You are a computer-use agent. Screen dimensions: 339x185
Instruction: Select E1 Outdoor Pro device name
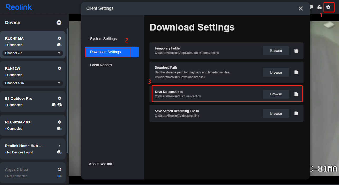tap(19, 98)
